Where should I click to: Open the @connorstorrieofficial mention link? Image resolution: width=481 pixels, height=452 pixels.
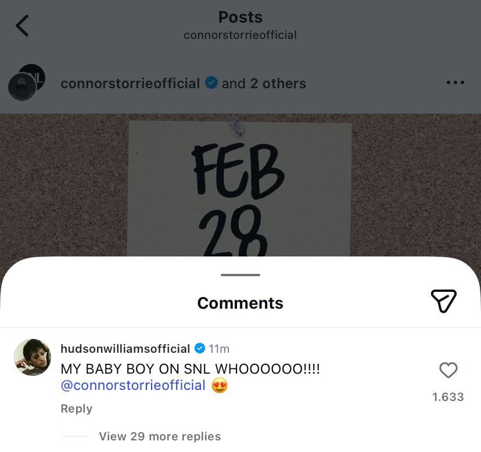click(x=133, y=385)
